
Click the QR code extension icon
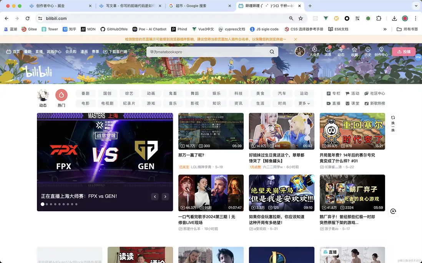click(357, 18)
